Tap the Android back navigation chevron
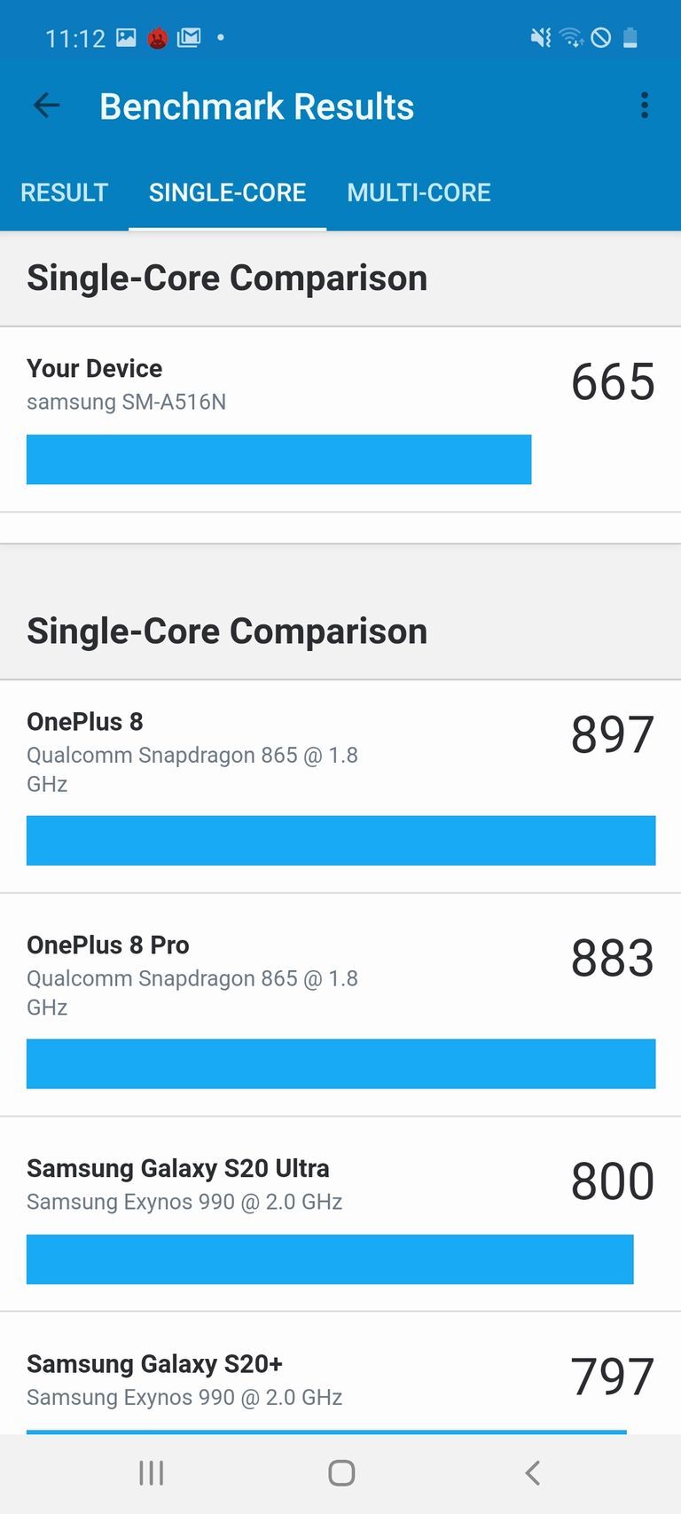681x1514 pixels. tap(532, 1473)
